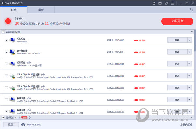The height and width of the screenshot is (129, 196).
Task: Open the toolbox icon in title bar
Action: click(x=160, y=3)
